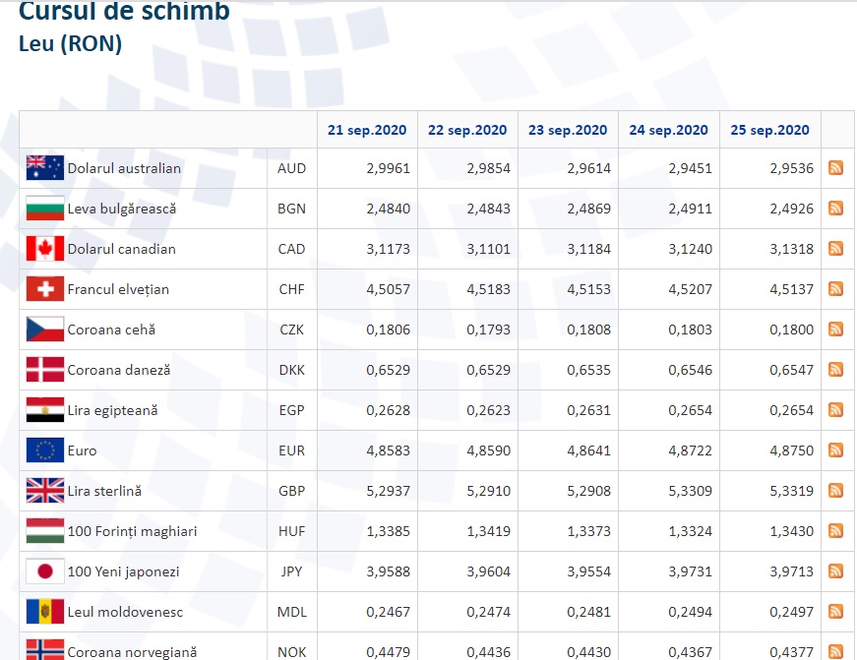Select the 21 sep.2020 column header
Viewport: 857px width, 660px height.
[x=367, y=130]
